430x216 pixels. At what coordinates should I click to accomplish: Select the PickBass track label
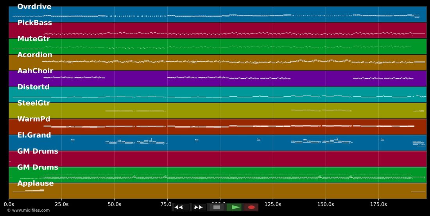(34, 23)
